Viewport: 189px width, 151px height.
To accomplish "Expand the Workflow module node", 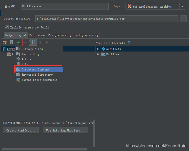I will [98, 54].
